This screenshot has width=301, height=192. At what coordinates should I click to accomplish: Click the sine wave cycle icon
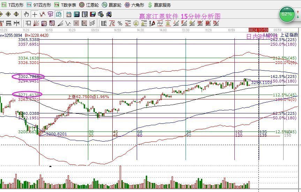pos(160,23)
